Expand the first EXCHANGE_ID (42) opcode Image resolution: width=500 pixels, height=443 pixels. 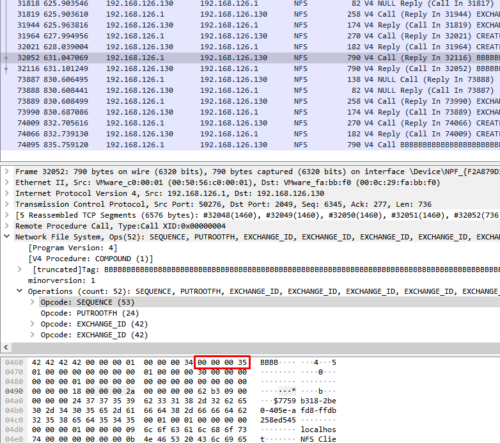click(x=32, y=324)
